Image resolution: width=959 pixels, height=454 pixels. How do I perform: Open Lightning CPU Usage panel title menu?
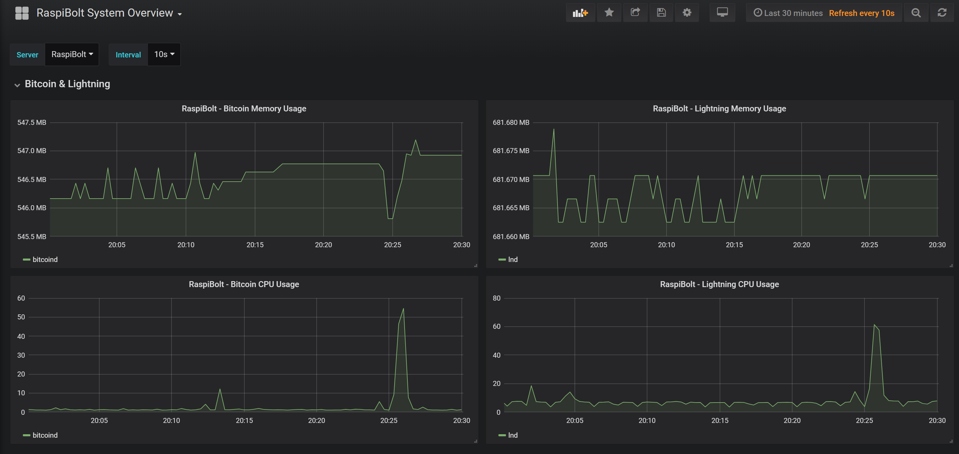pyautogui.click(x=719, y=284)
